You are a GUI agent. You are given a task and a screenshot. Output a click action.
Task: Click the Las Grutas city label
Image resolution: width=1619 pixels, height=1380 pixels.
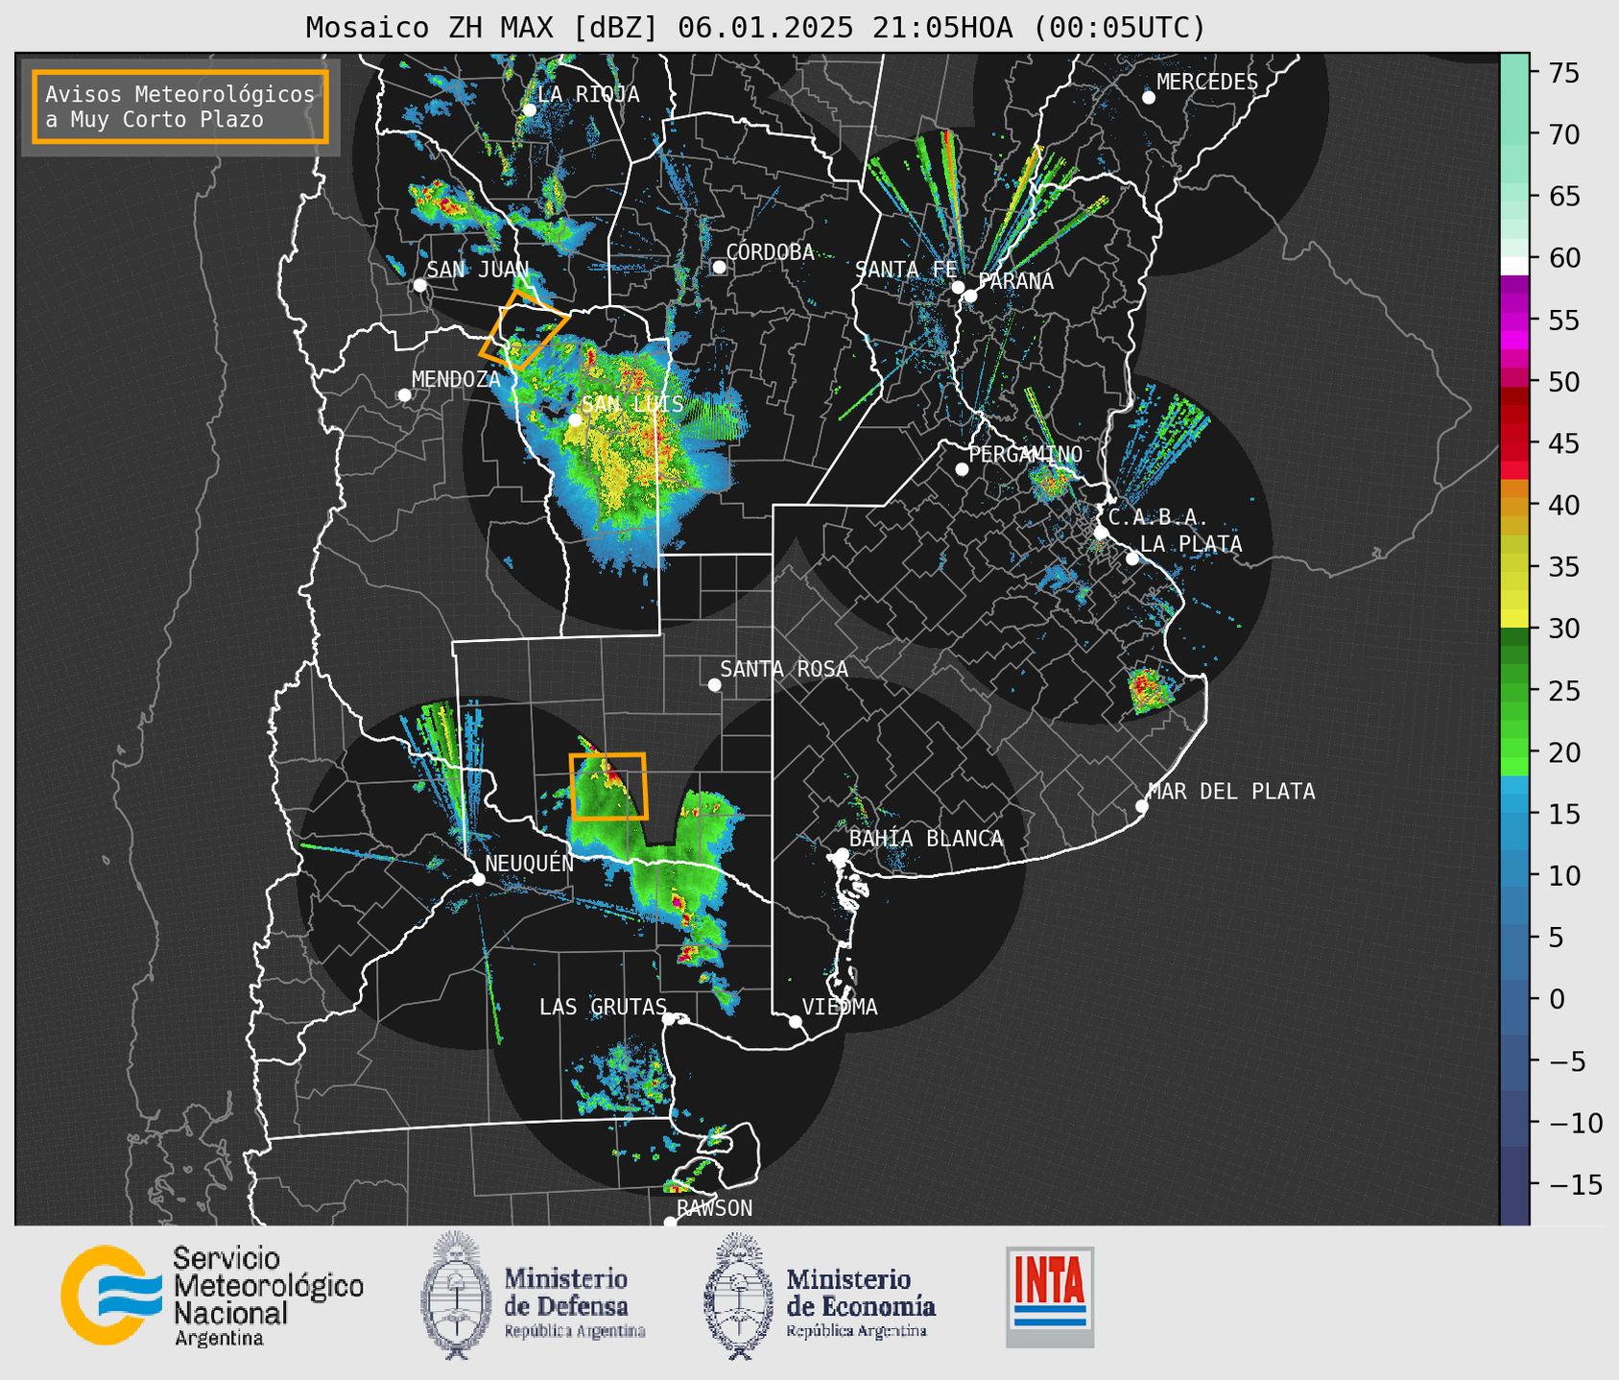[603, 1007]
